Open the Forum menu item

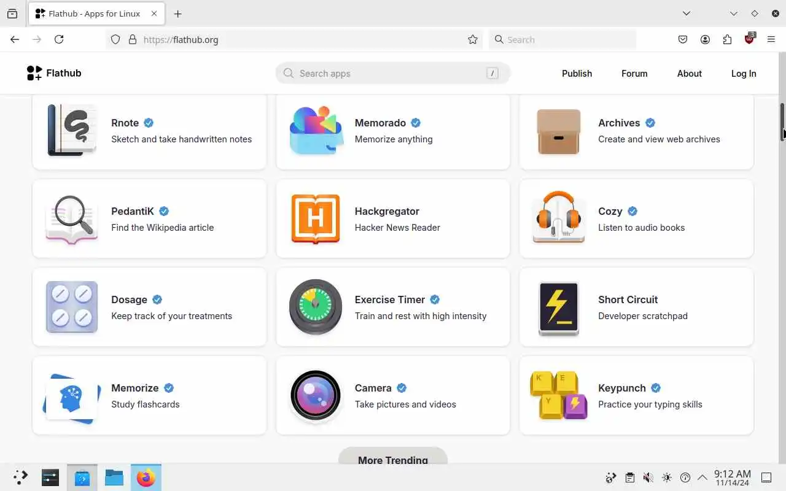tap(634, 73)
